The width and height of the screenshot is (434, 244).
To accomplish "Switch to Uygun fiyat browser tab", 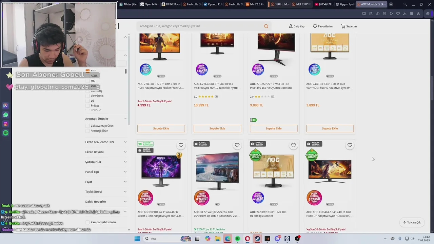I will [345, 4].
